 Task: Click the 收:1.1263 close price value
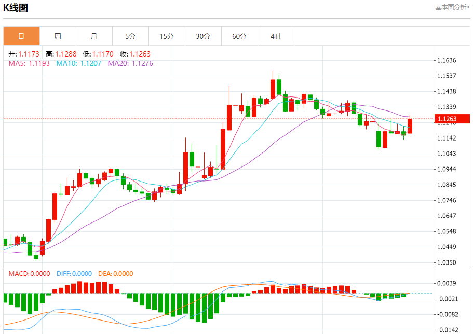tap(135, 54)
